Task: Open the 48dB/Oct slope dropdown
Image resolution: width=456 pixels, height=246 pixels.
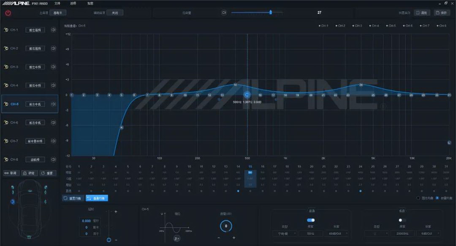Action: point(336,233)
